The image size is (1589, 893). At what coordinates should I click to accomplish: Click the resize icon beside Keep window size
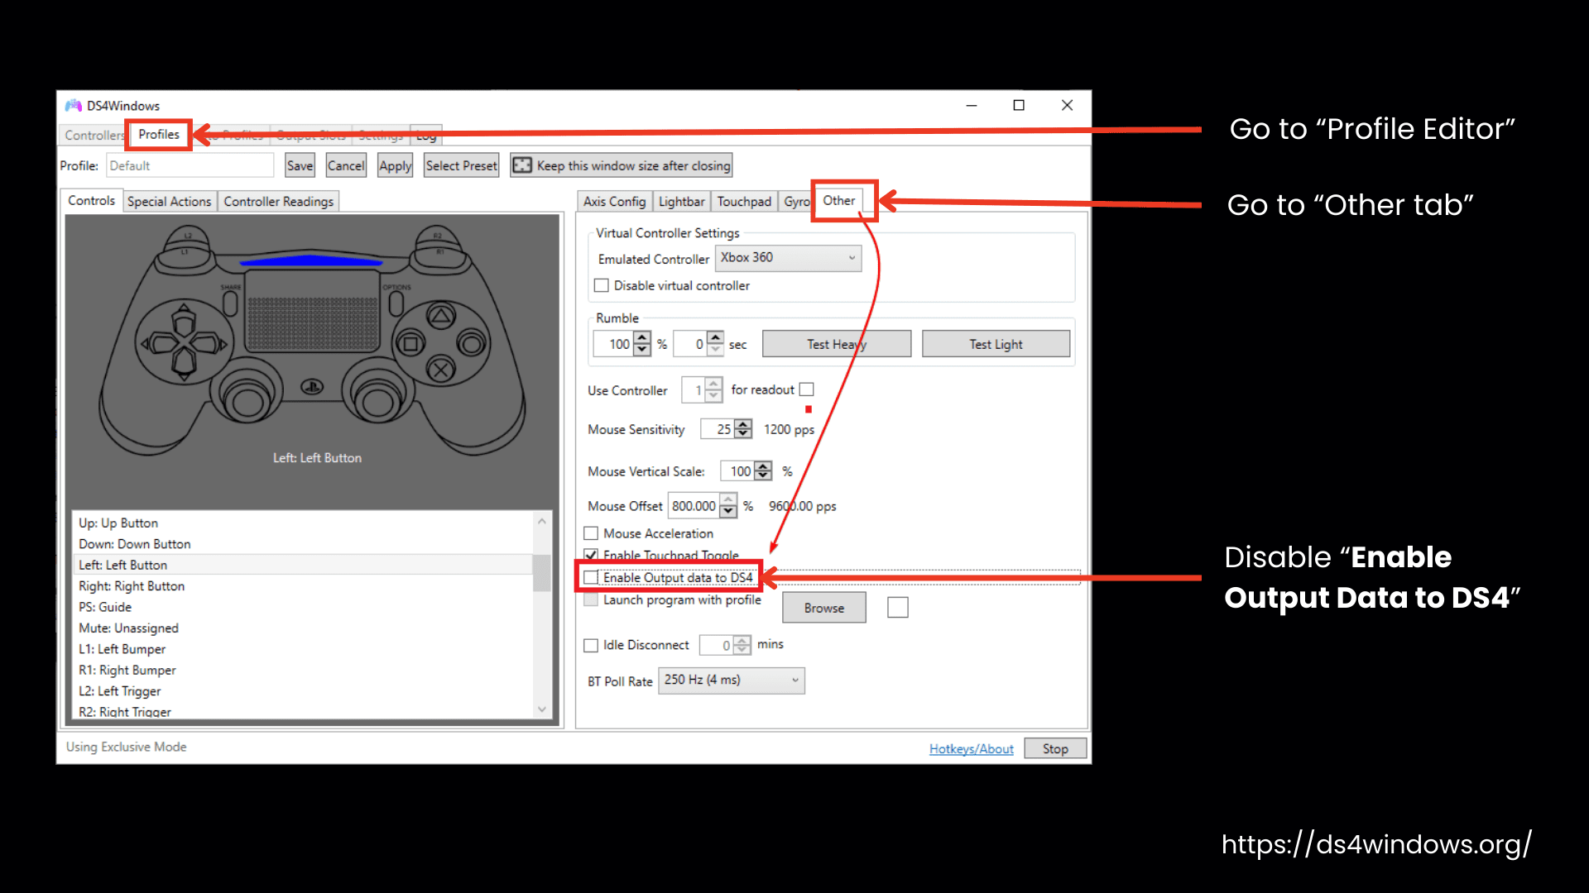[x=522, y=165]
